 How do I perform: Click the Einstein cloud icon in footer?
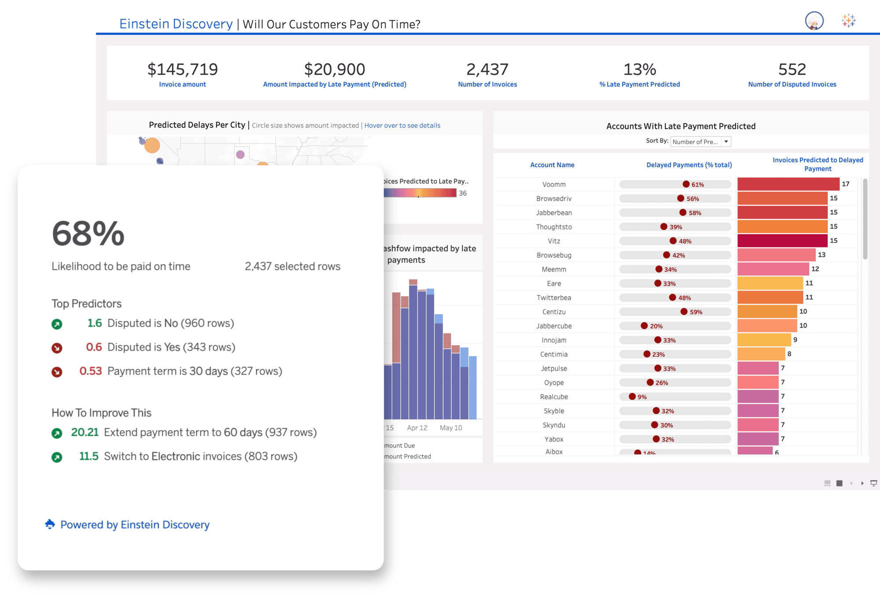pos(50,524)
